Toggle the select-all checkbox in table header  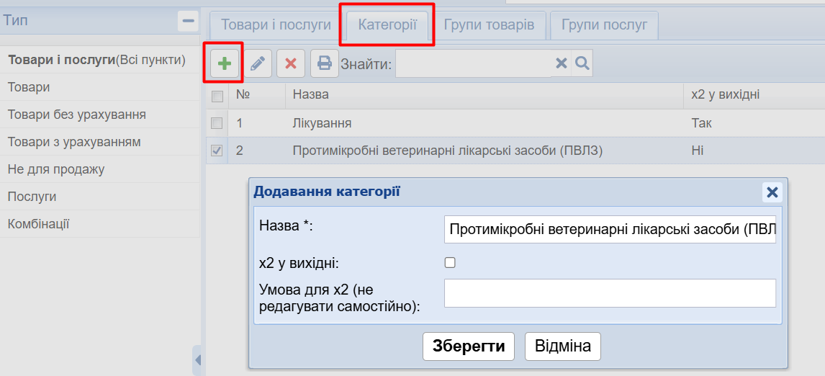tap(217, 96)
